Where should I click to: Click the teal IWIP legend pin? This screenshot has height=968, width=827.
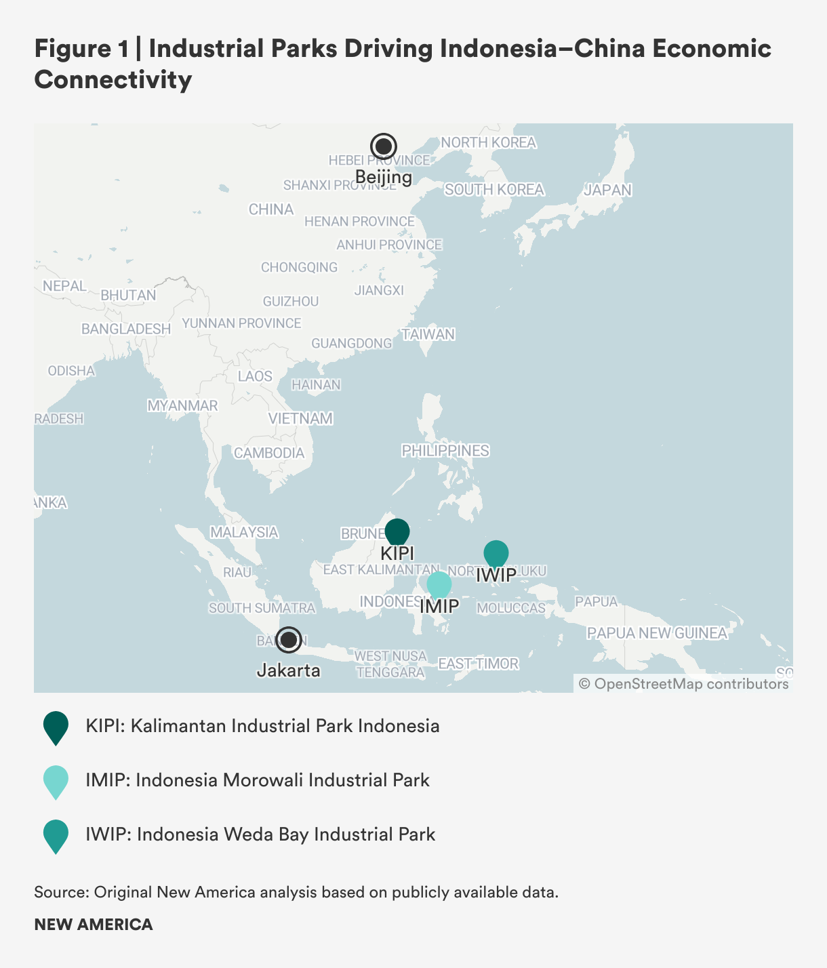point(56,835)
